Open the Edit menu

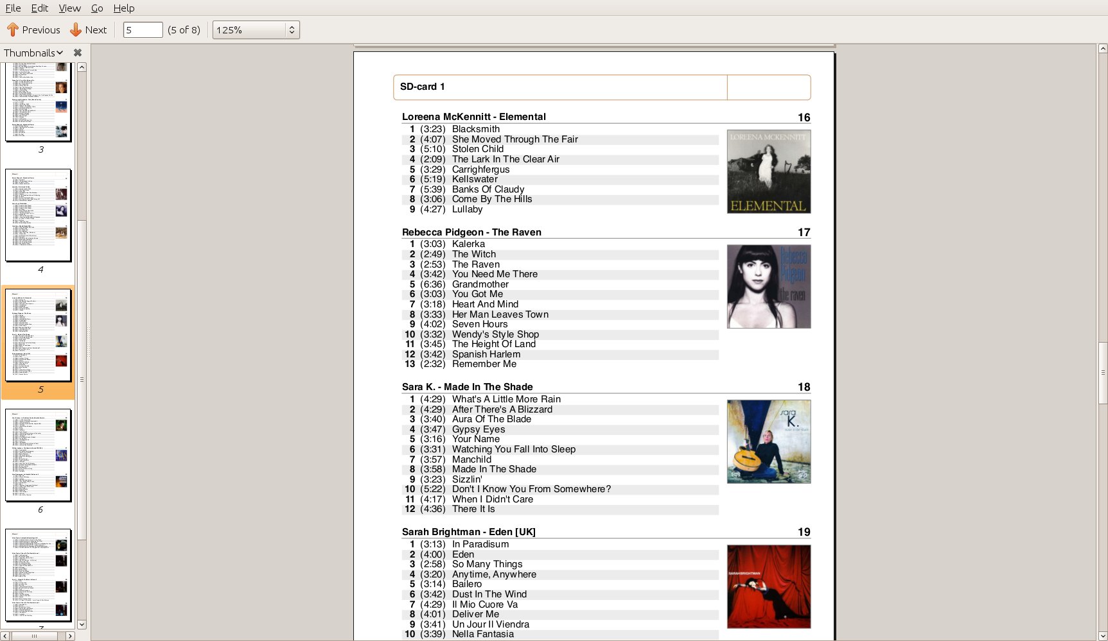pos(40,8)
